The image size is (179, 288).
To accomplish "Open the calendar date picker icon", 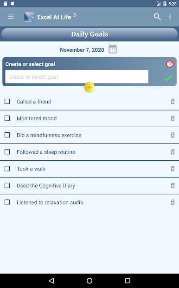I will [112, 49].
